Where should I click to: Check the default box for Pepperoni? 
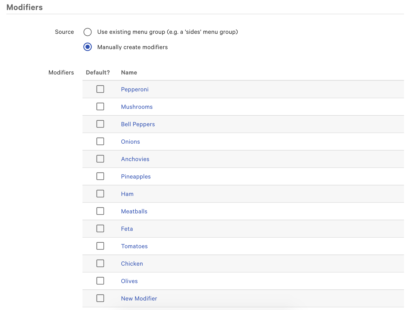coord(100,89)
